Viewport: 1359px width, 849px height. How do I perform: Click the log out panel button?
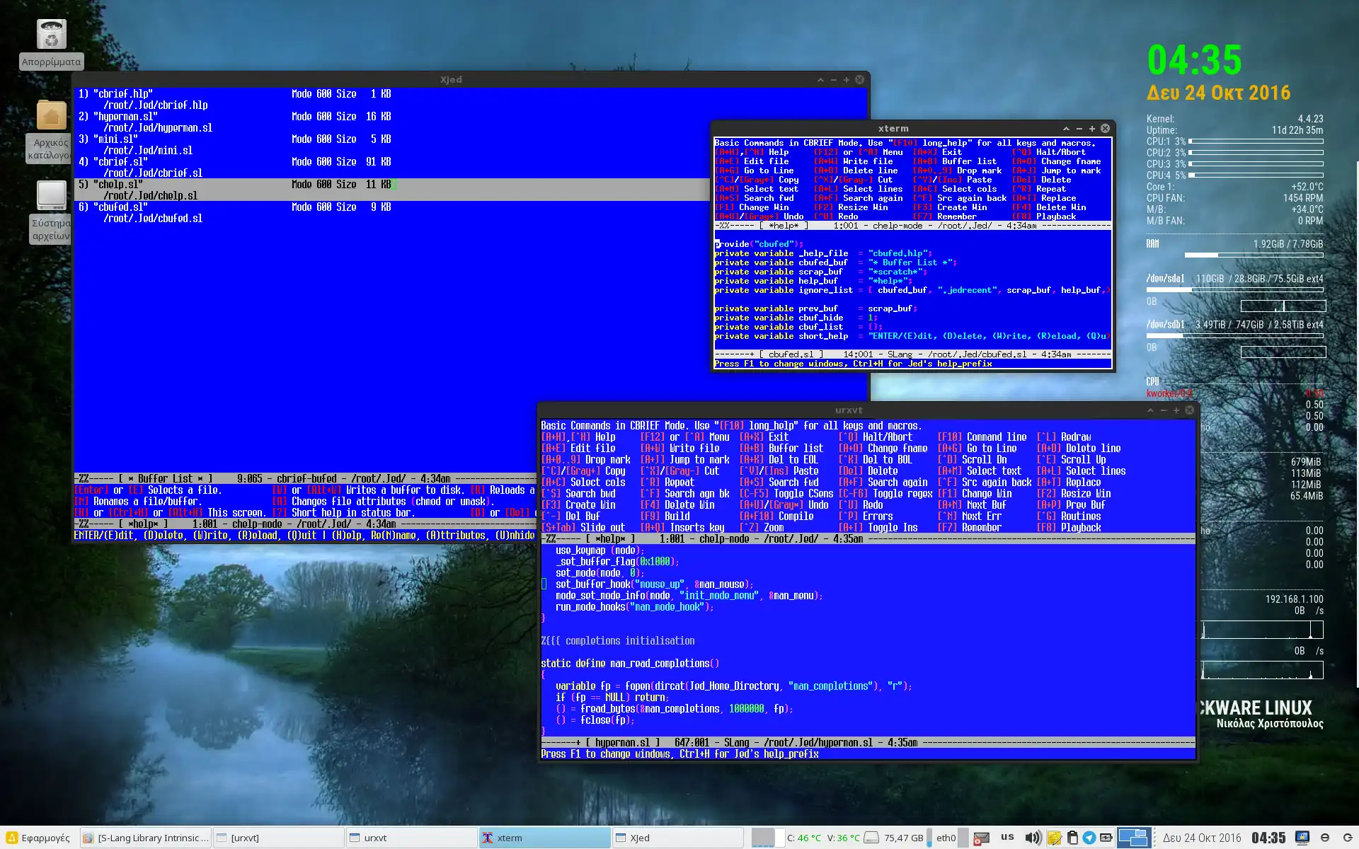click(1347, 838)
